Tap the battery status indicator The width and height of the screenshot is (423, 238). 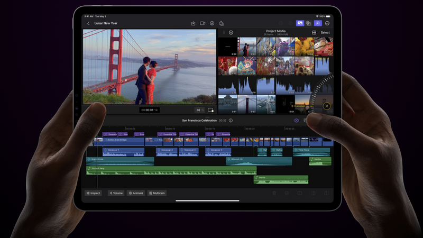point(328,16)
